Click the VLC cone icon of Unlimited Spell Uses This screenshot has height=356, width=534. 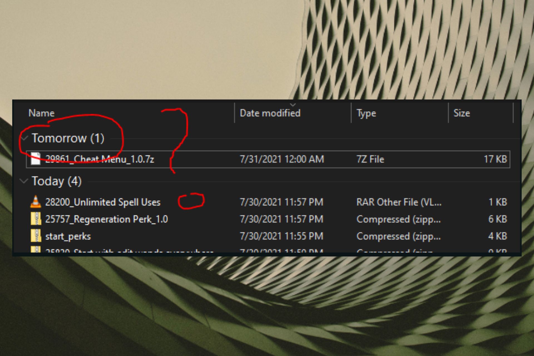(36, 202)
